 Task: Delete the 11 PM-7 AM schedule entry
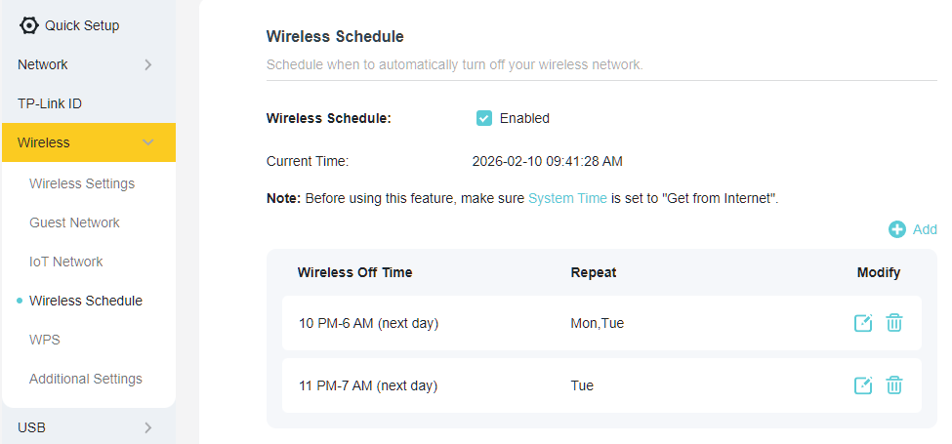click(x=893, y=385)
